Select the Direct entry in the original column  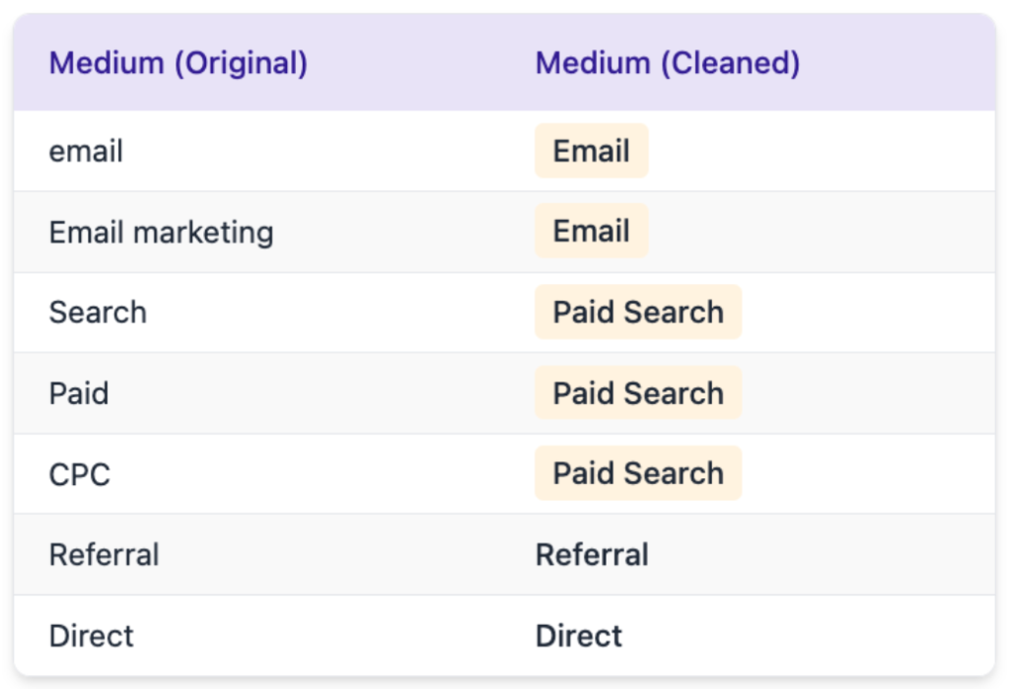[x=91, y=635]
